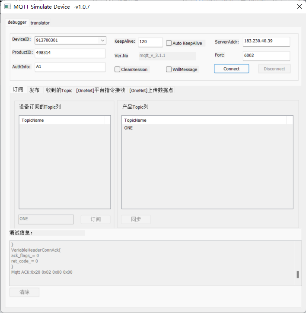
Task: Select the Port field with 6002
Action: (266, 56)
